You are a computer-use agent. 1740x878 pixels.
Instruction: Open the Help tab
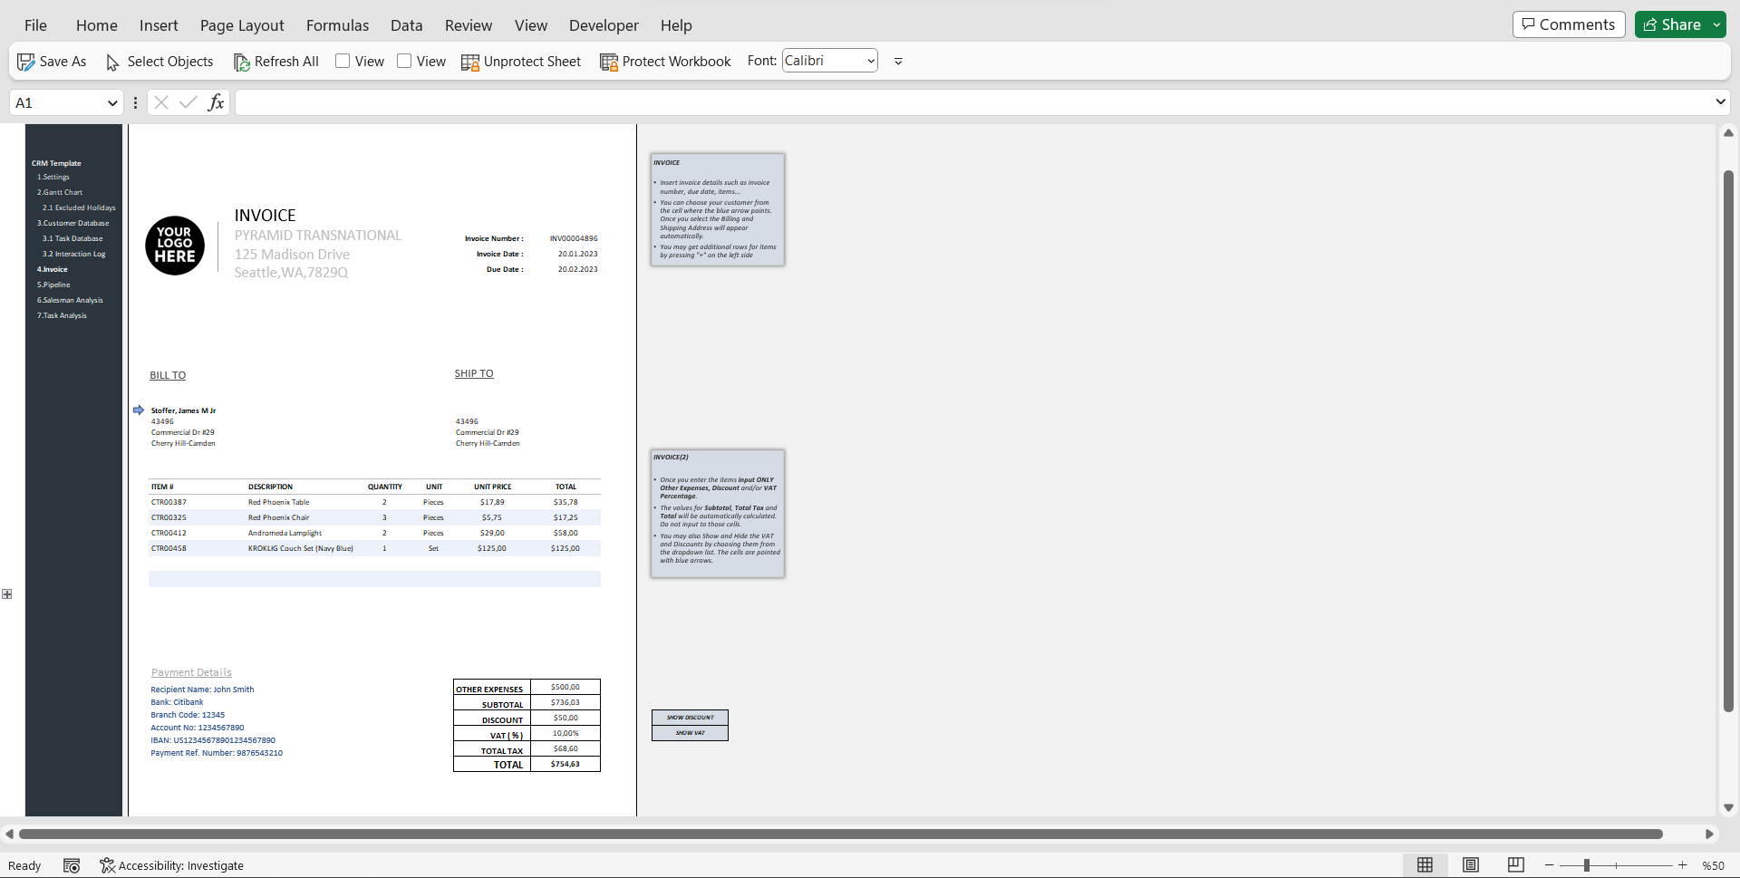(x=676, y=25)
